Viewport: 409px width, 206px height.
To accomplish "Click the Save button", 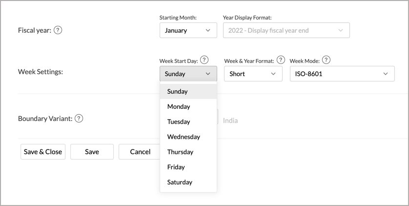I will pos(92,152).
